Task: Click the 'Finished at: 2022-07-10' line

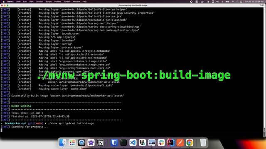Action: pos(40,116)
